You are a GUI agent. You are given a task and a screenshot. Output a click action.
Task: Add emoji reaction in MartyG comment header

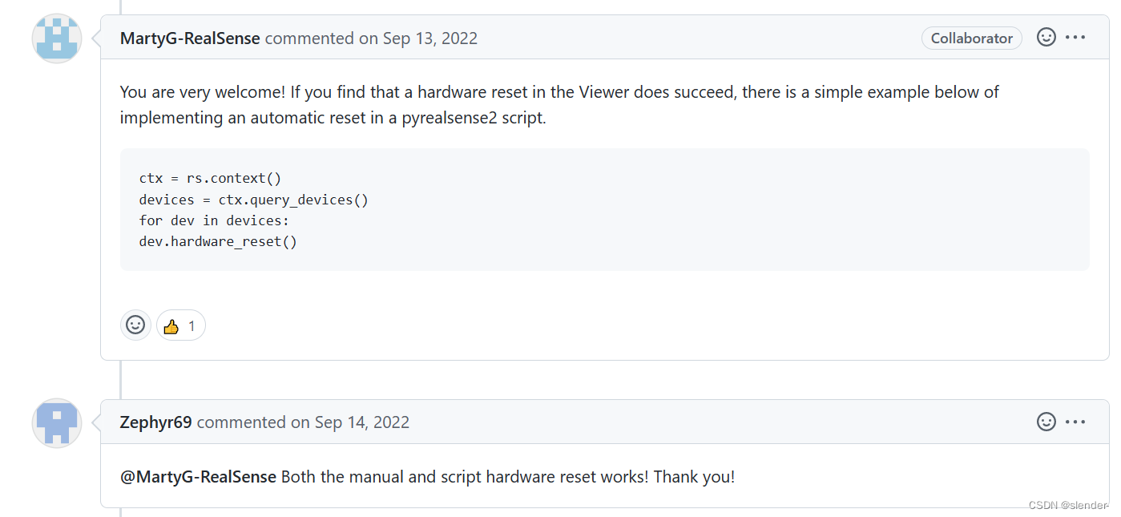click(x=1046, y=37)
